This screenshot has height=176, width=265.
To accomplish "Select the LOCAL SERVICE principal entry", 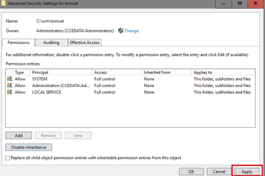I will click(47, 92).
